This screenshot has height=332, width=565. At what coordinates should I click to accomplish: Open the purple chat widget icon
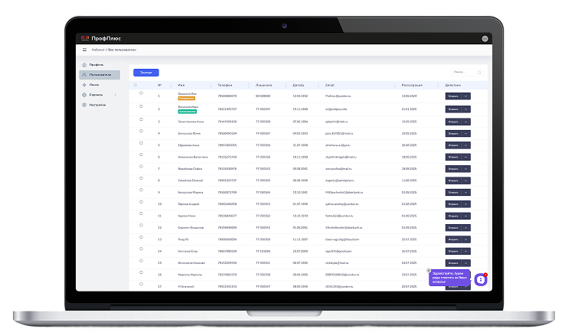click(x=480, y=280)
